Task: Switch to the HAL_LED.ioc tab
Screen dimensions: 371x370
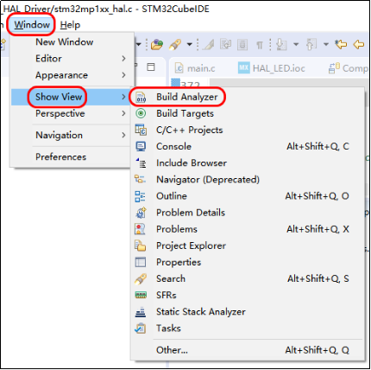Action: tap(272, 68)
